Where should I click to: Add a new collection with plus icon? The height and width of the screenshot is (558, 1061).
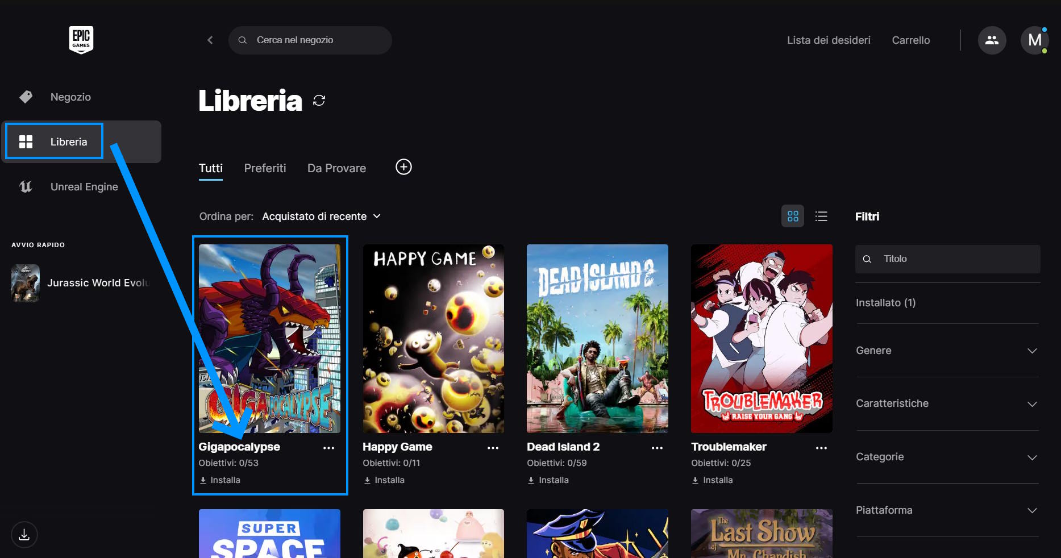point(403,167)
